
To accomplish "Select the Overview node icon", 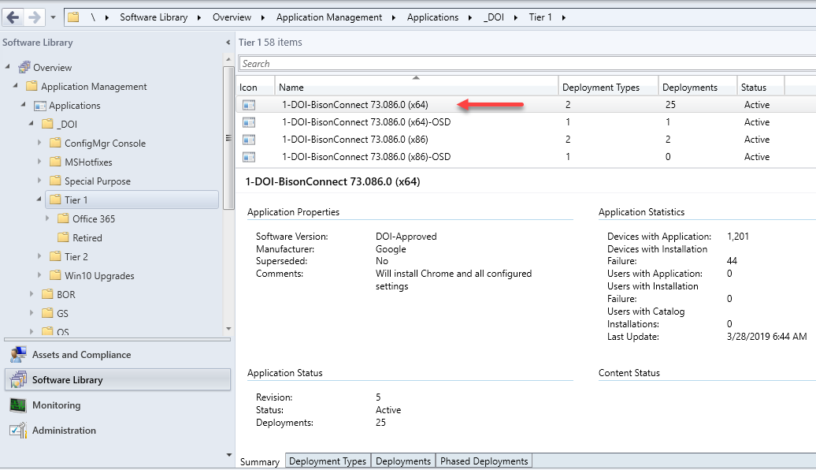I will pyautogui.click(x=24, y=67).
